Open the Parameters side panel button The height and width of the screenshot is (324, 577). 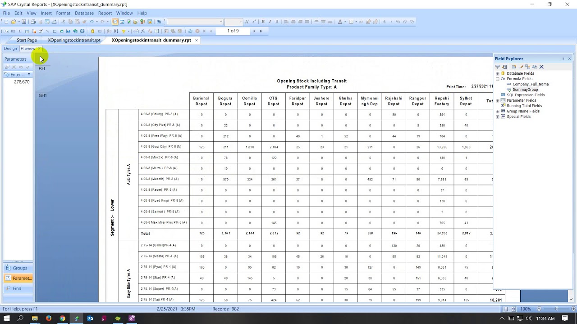(18, 278)
